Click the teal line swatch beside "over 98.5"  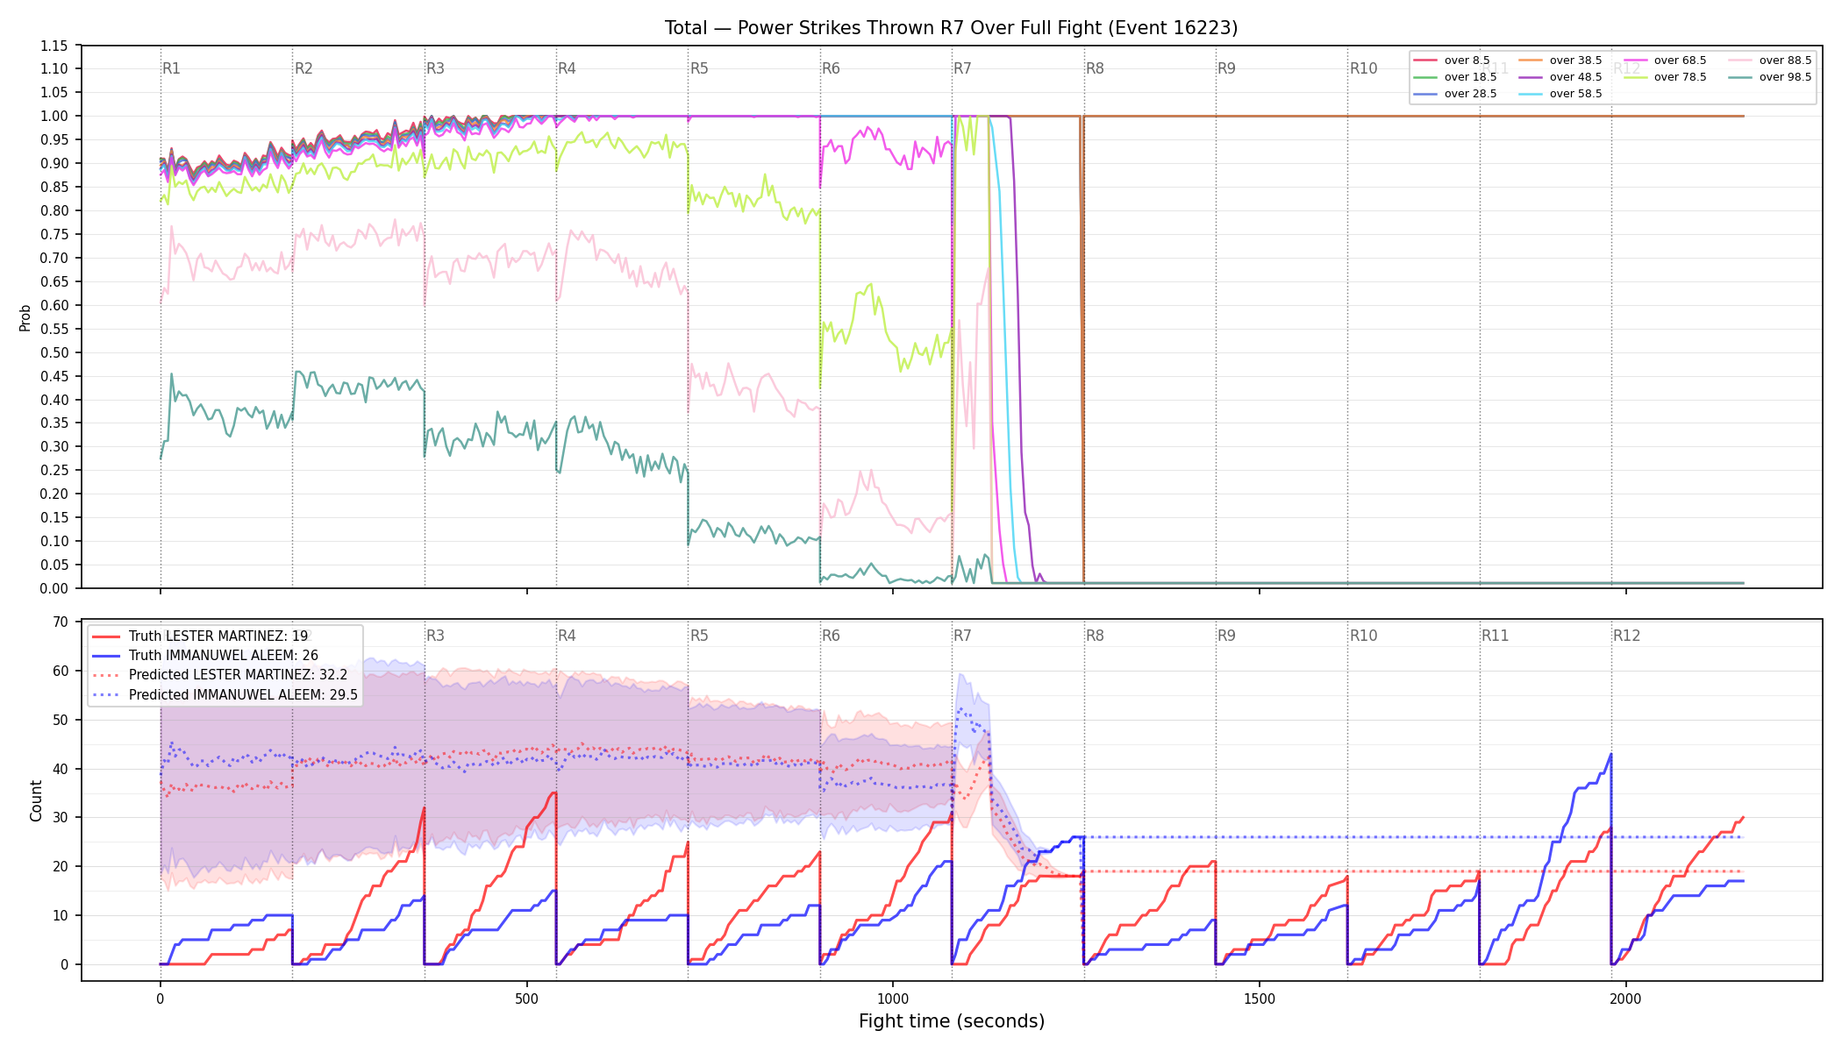coord(1740,77)
